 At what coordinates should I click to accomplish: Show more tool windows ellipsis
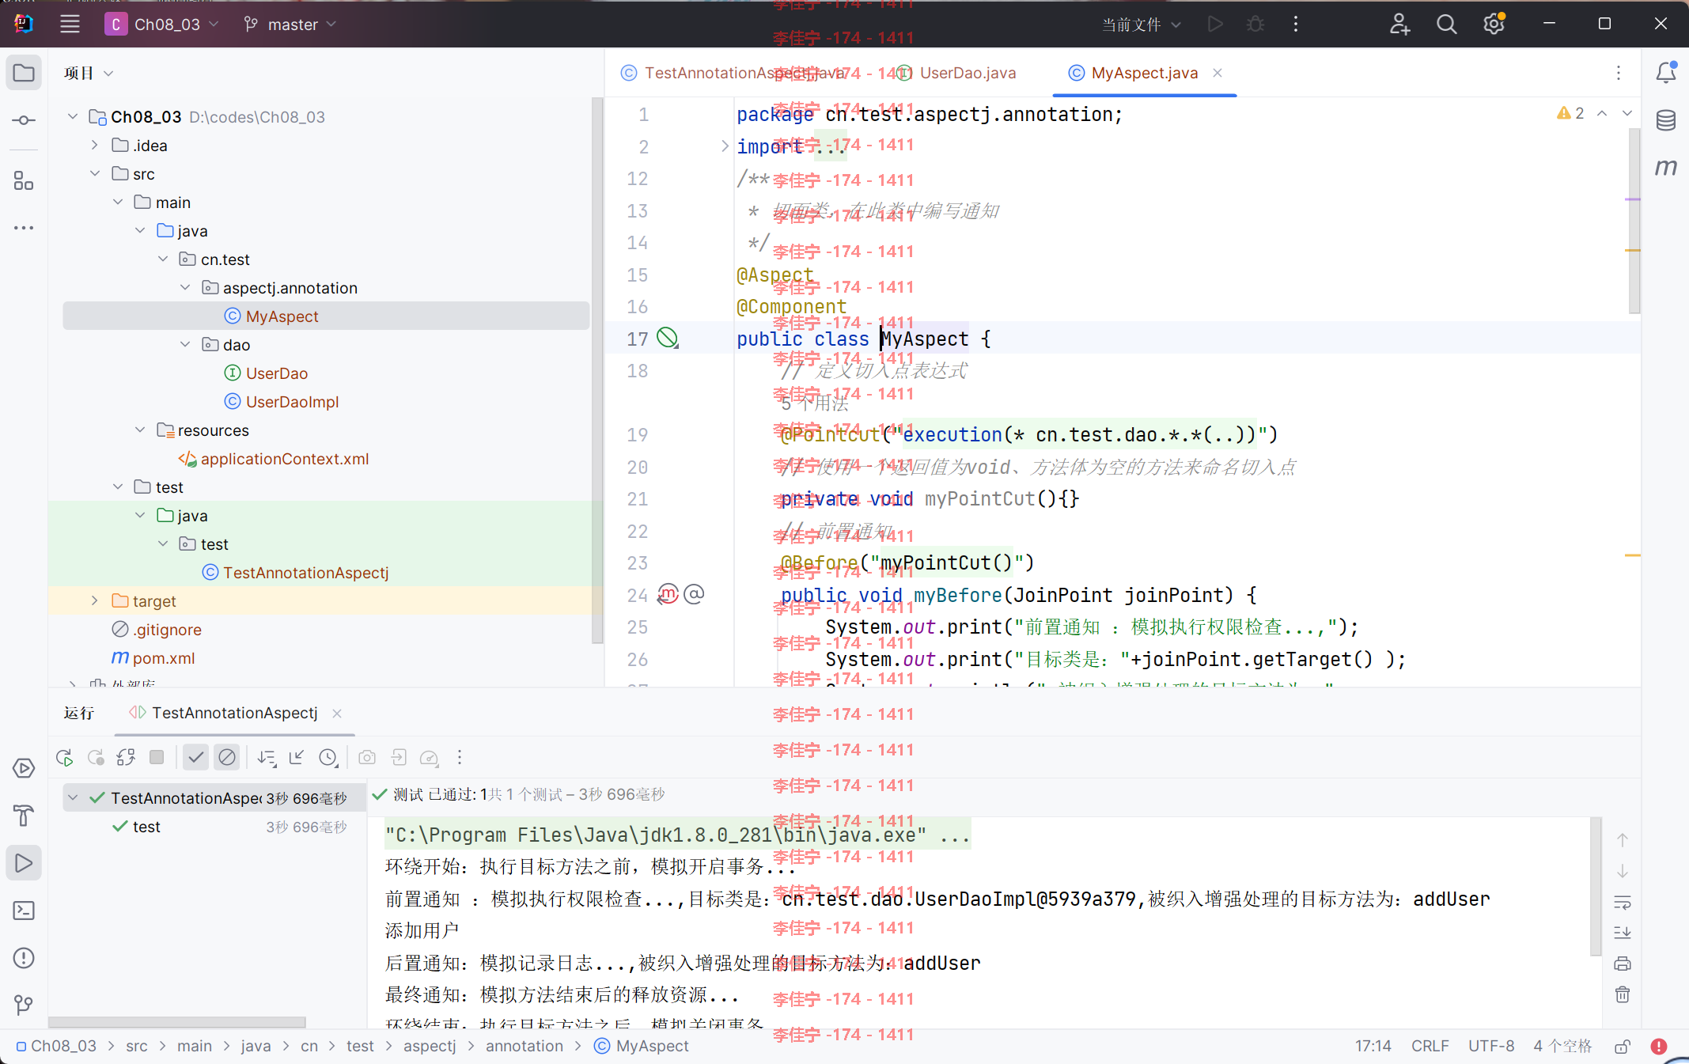coord(24,228)
